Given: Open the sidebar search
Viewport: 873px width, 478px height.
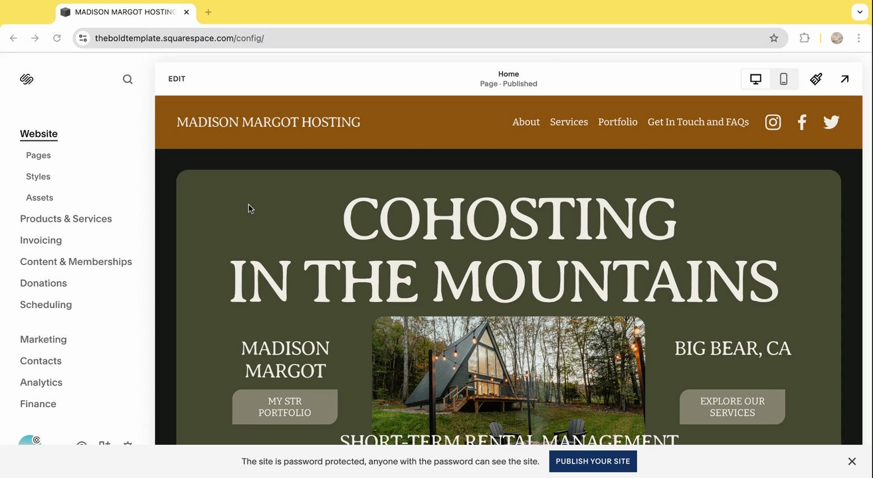Looking at the screenshot, I should [x=128, y=79].
